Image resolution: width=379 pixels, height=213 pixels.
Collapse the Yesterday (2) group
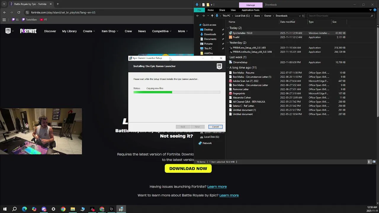click(x=228, y=43)
